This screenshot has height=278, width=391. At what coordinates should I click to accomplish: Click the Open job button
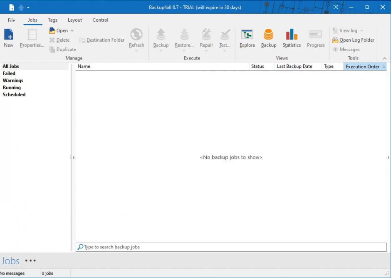coord(59,30)
